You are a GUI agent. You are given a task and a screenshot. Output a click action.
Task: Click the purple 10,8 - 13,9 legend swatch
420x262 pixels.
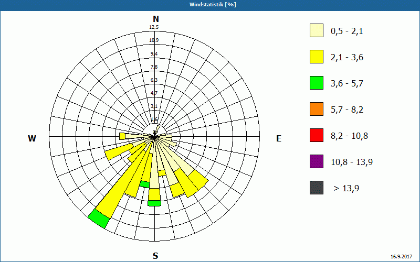317,161
